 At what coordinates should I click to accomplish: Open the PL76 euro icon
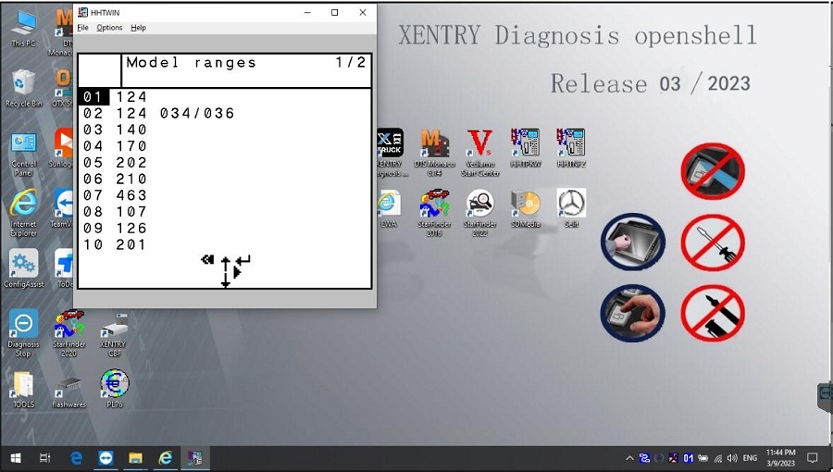pos(114,389)
